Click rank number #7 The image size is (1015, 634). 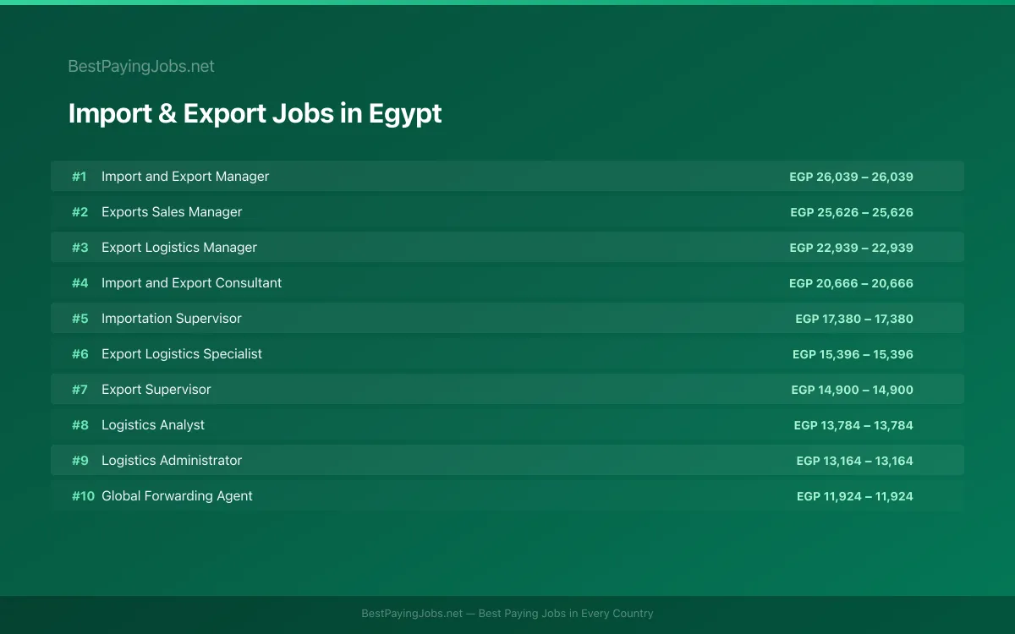[80, 390]
